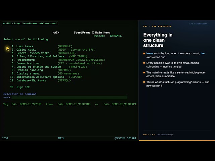
Task: Click the SFRAMEX system name
Action: pos(116,36)
